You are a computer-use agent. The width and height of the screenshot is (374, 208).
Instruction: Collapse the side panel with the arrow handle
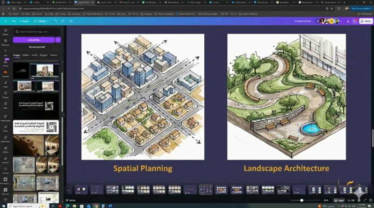pyautogui.click(x=63, y=114)
